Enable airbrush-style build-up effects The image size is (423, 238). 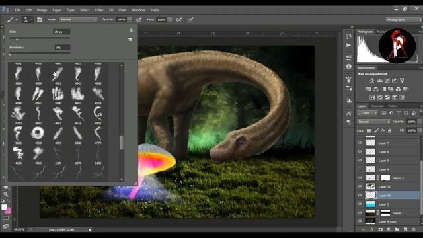point(178,20)
